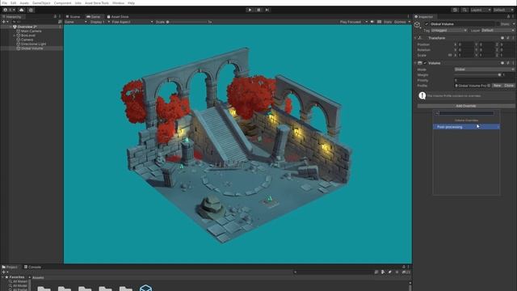
Task: Toggle the Gizmos button in Game view
Action: click(x=400, y=22)
